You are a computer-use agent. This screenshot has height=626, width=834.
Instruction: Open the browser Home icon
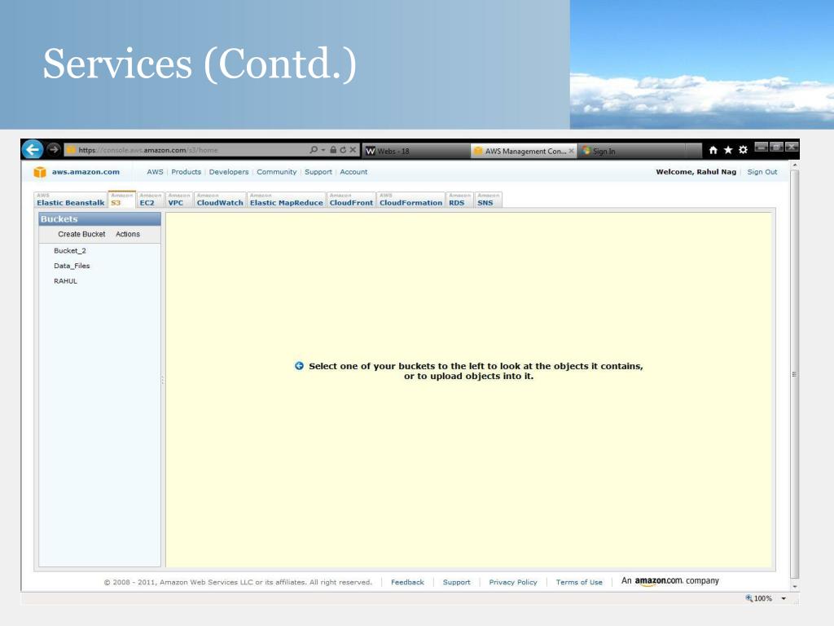713,150
